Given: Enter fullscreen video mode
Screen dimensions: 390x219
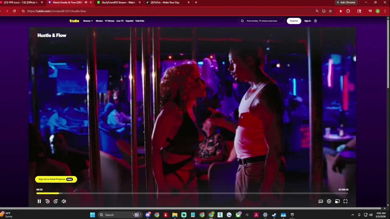Looking at the screenshot, I should click(346, 201).
